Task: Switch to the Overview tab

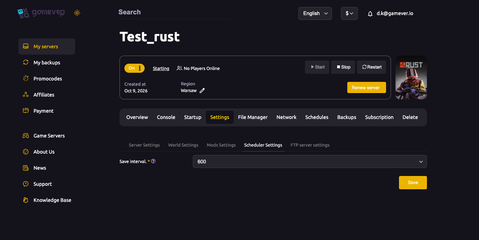Action: [x=137, y=117]
